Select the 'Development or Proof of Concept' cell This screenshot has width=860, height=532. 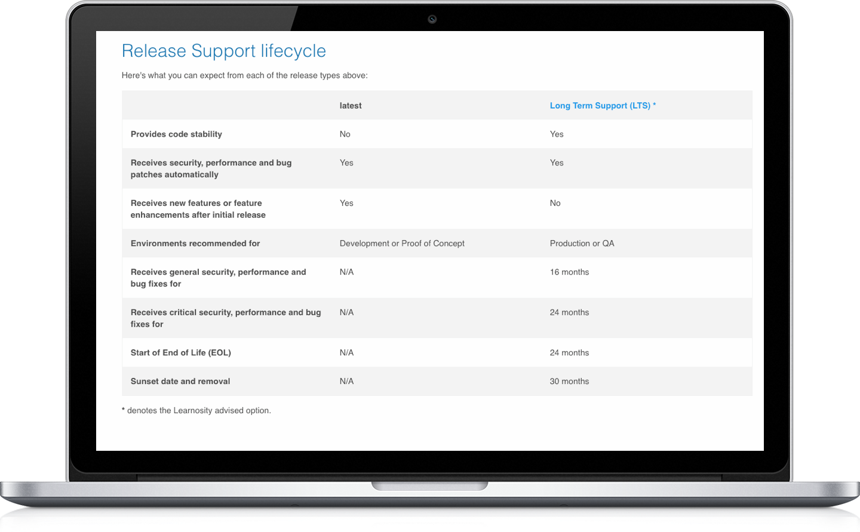tap(402, 244)
